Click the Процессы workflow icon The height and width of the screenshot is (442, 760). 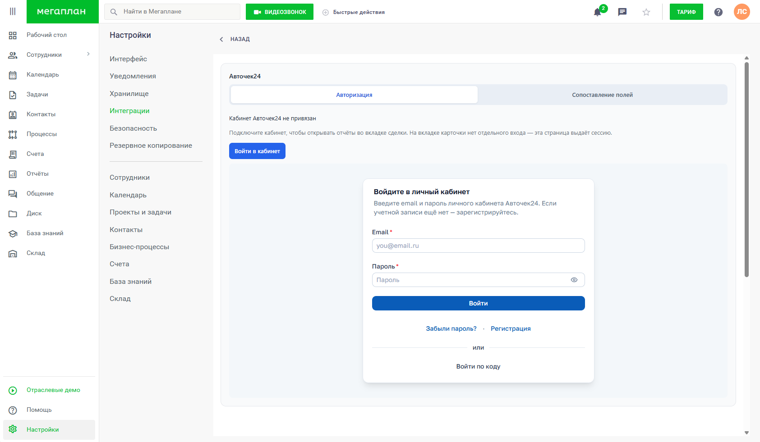[x=13, y=134]
